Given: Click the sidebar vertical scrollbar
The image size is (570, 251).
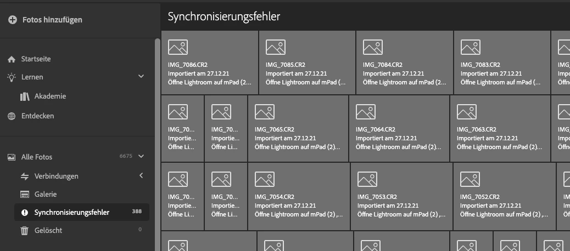Looking at the screenshot, I should [x=158, y=144].
